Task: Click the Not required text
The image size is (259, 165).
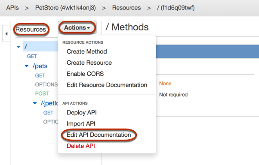Action: 173,95
